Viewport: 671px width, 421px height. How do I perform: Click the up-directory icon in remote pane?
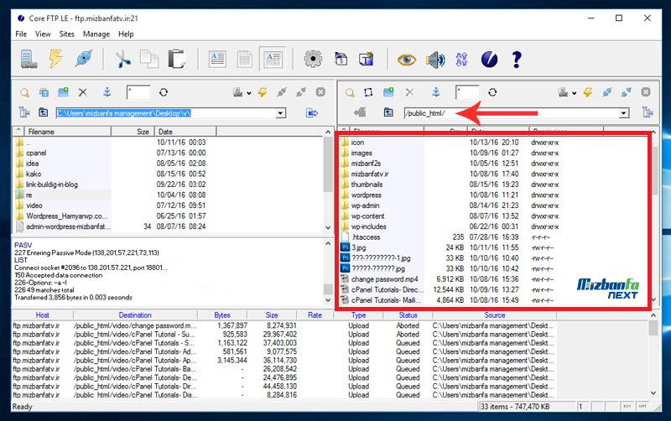(388, 112)
